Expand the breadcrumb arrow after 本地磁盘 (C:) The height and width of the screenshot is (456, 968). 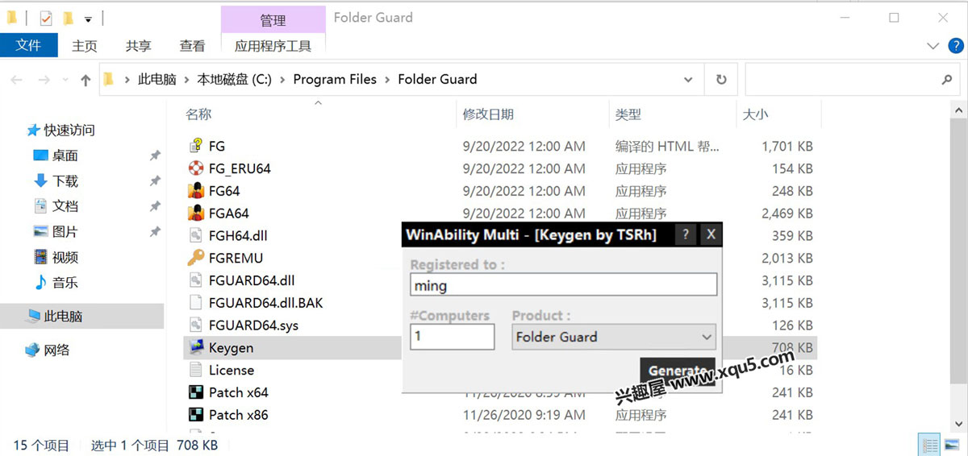[x=282, y=79]
